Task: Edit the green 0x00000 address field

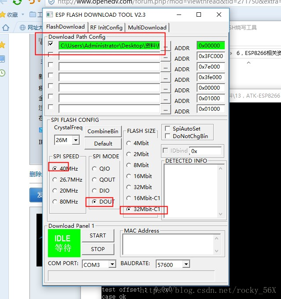Action: 211,46
